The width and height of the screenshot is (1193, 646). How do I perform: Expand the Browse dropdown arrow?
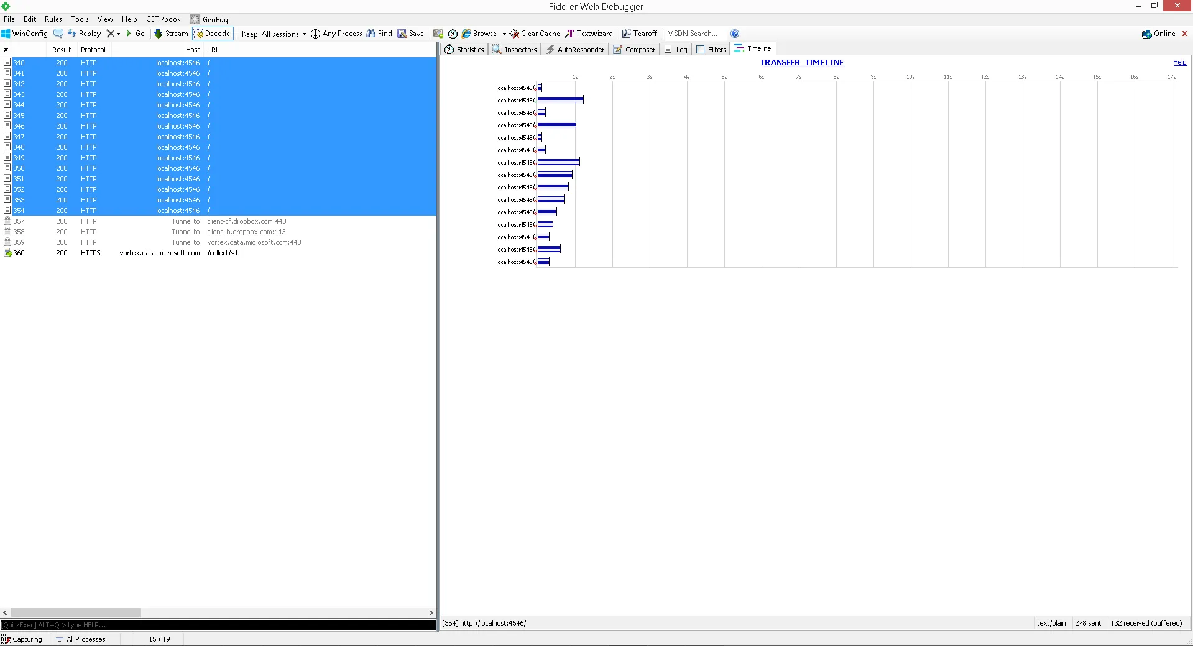[504, 34]
